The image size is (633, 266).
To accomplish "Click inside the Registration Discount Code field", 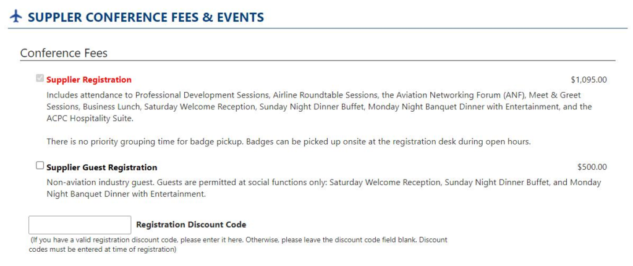I will click(80, 225).
